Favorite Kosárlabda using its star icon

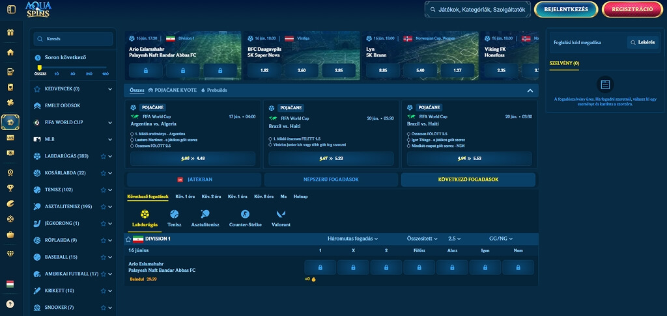104,173
